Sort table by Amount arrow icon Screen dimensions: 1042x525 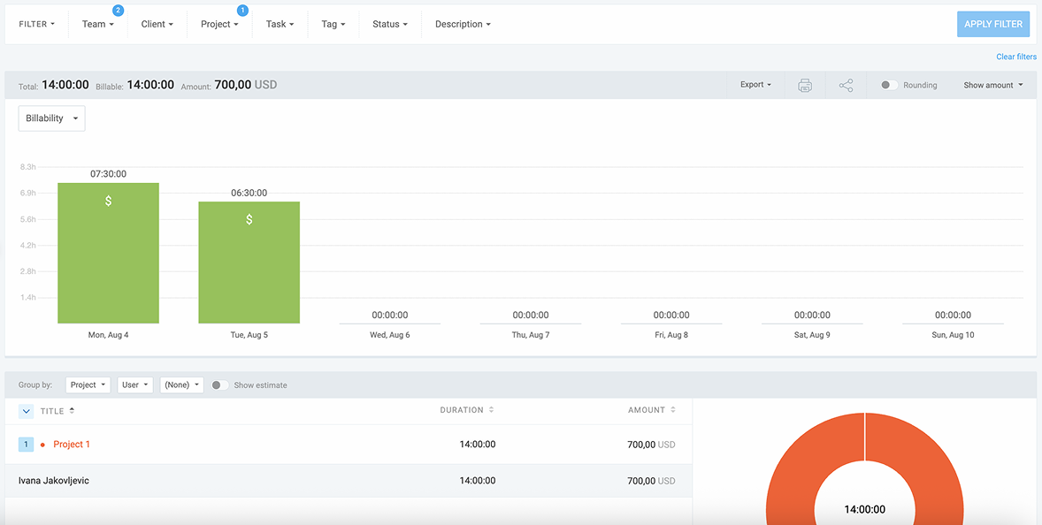pyautogui.click(x=673, y=410)
